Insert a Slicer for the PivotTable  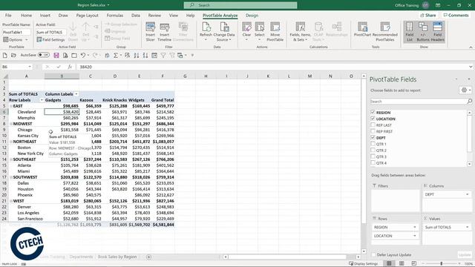pos(150,31)
